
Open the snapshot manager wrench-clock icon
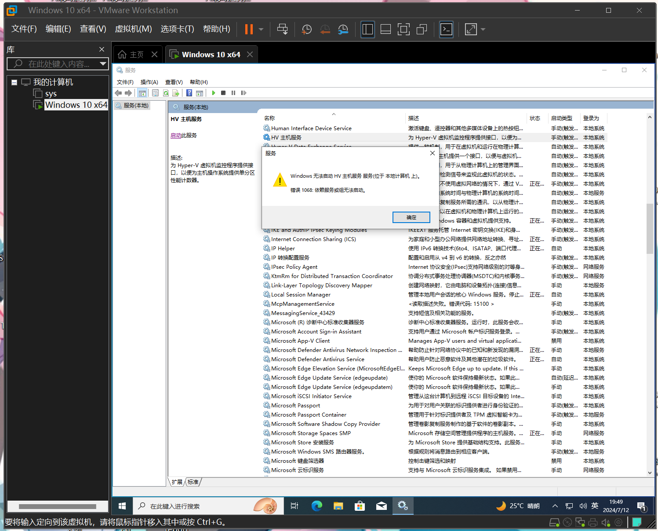click(x=343, y=29)
